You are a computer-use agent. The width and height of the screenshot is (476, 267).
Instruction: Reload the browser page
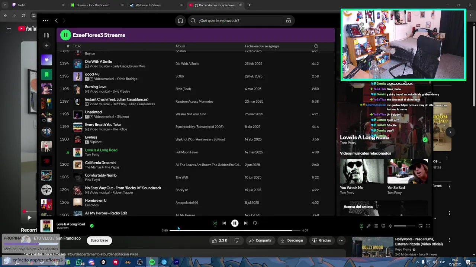click(23, 16)
